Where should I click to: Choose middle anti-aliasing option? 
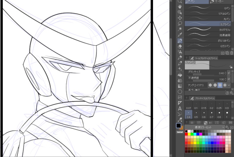pos(220,85)
